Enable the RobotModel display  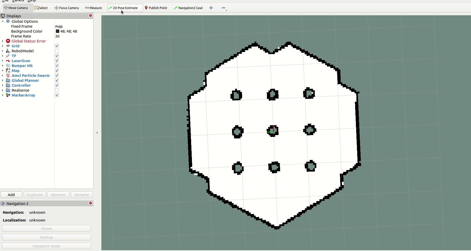(57, 51)
